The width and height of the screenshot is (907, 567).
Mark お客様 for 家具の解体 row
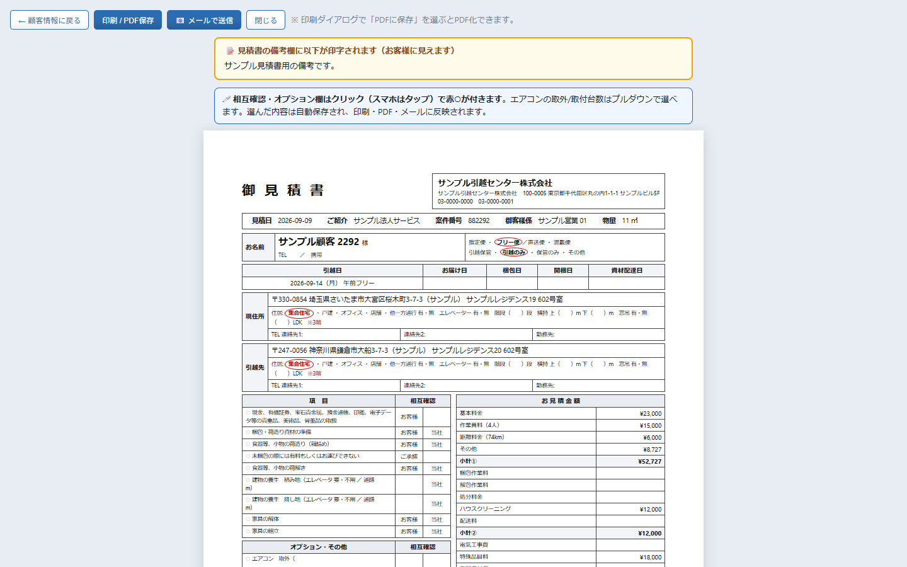[409, 519]
